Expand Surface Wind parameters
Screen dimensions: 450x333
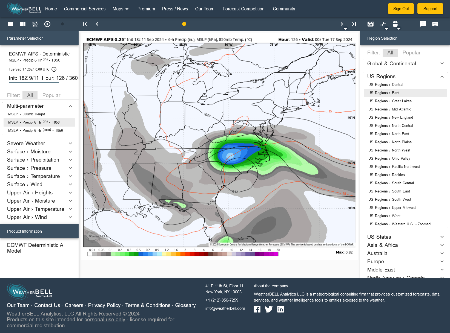[x=39, y=185]
